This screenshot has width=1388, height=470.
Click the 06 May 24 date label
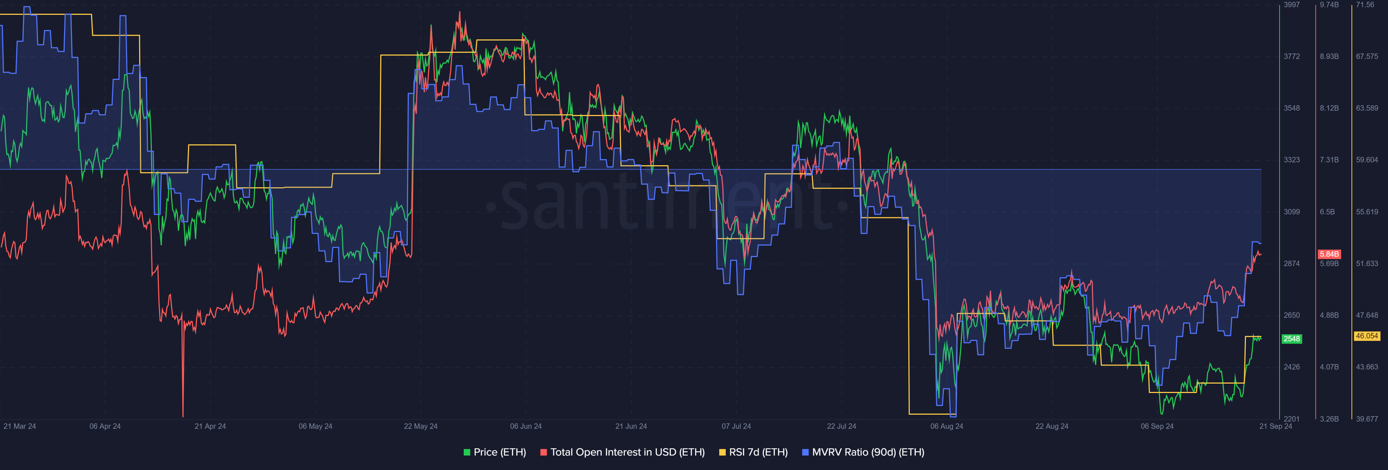315,426
